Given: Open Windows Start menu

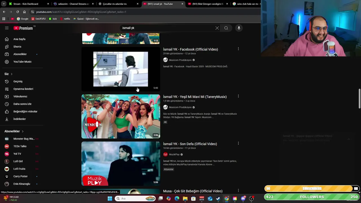Looking at the screenshot, I should click(110, 198).
